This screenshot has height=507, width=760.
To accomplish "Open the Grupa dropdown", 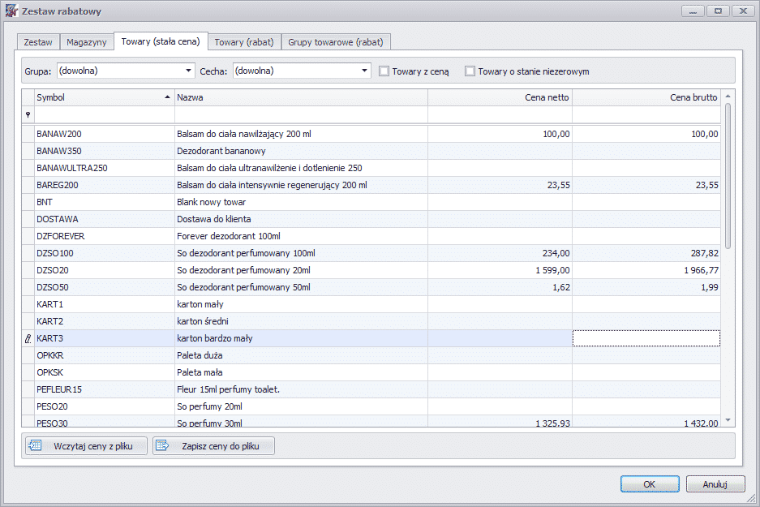I will [188, 71].
